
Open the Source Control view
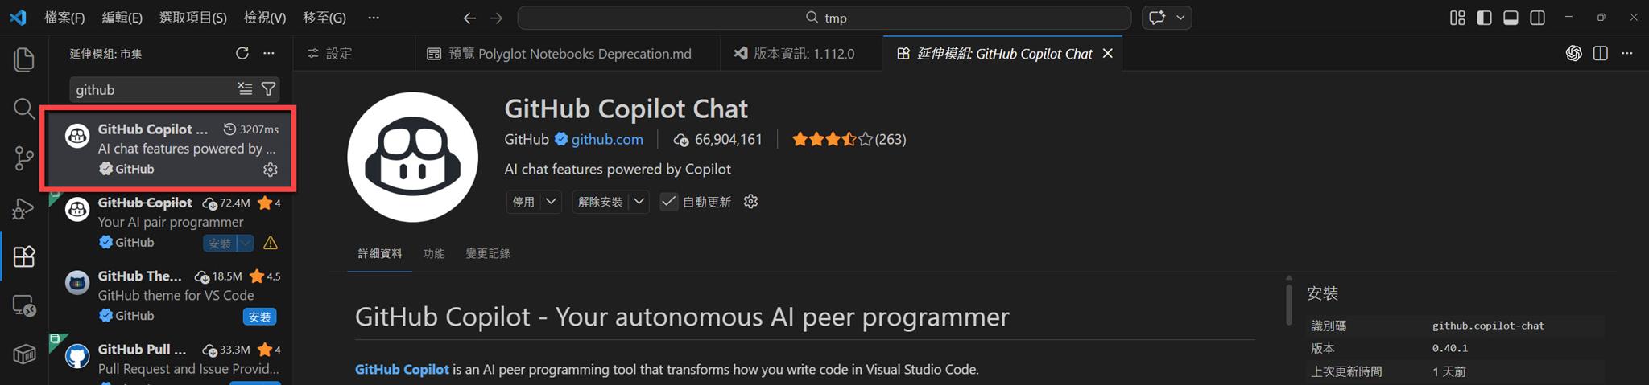(x=24, y=158)
